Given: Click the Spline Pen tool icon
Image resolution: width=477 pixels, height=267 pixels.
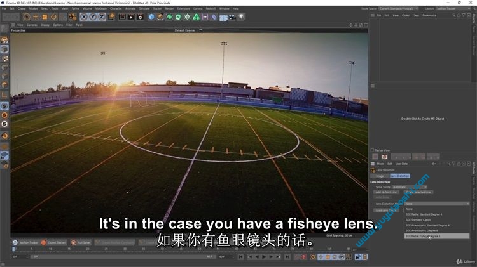Looking at the screenshot, I should pyautogui.click(x=160, y=17).
